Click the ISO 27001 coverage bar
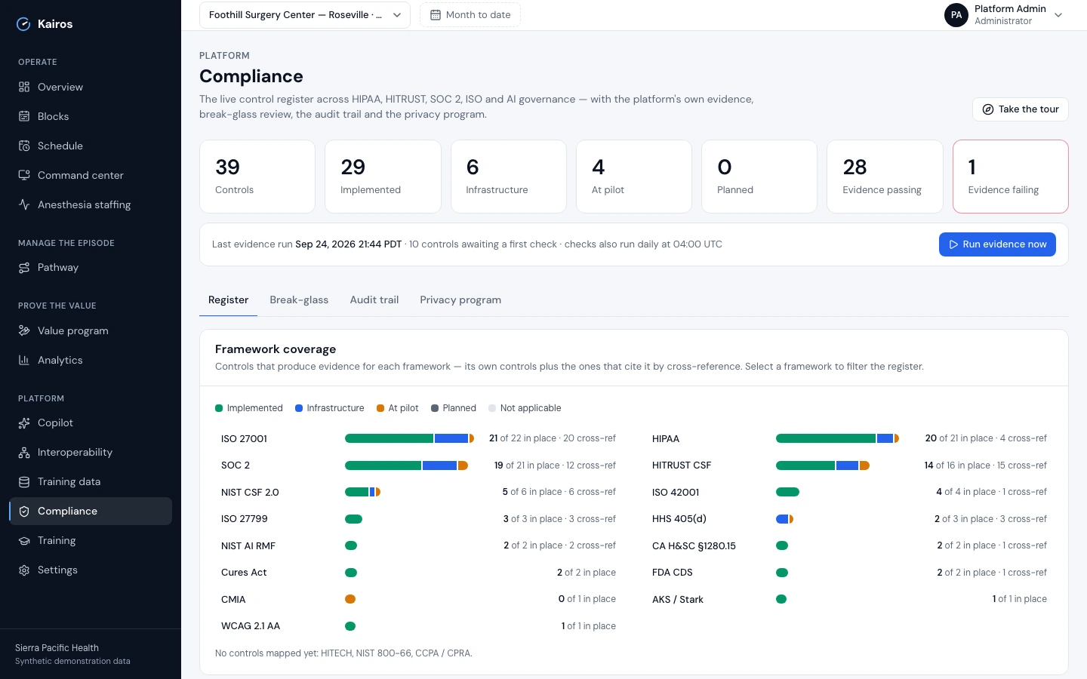This screenshot has height=679, width=1087. pos(409,438)
